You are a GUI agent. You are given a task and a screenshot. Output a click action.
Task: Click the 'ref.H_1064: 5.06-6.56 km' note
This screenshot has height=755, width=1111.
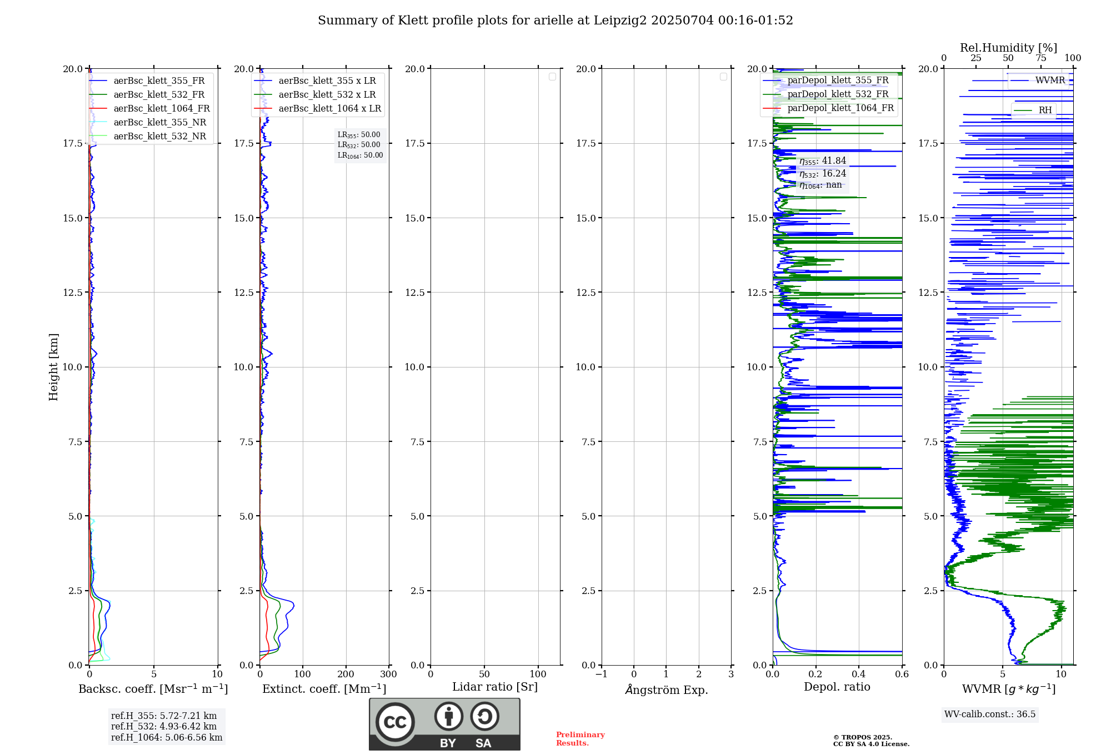(167, 738)
